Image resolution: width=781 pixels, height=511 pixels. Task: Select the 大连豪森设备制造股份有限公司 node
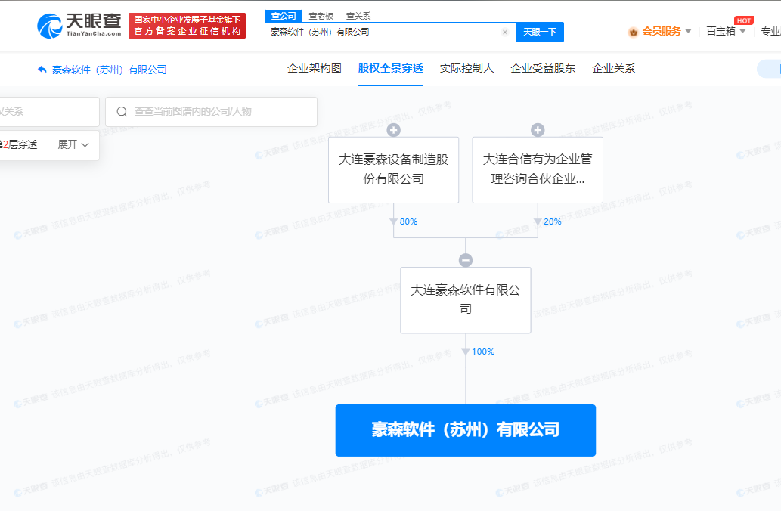click(393, 170)
